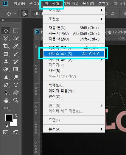
Task: Select the Patch healing tool
Action: click(6, 54)
